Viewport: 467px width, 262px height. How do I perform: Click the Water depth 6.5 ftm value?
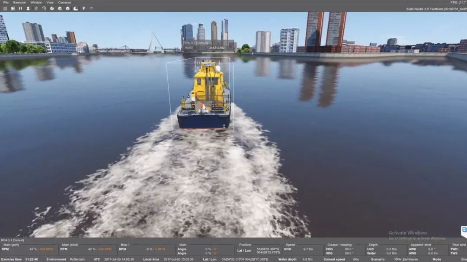point(307,259)
